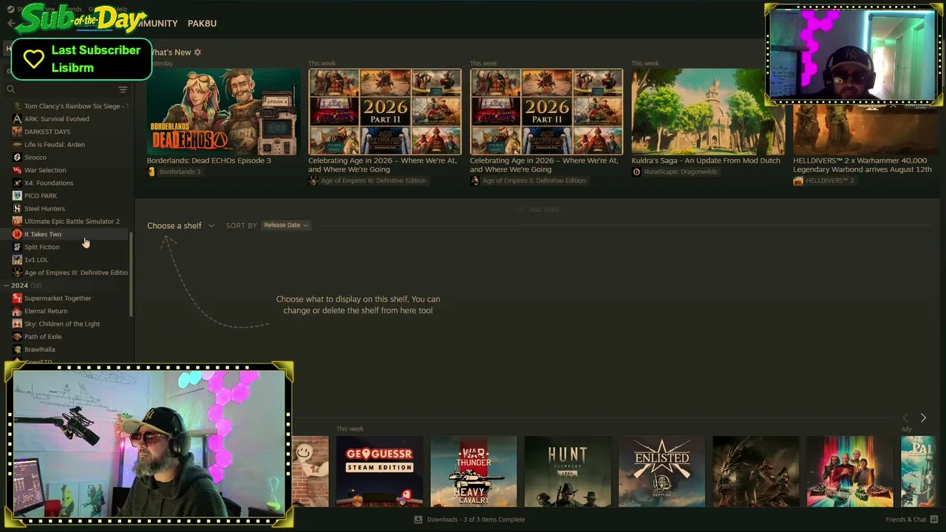Click the War Selection game icon
Screen dimensions: 946x532
17,170
